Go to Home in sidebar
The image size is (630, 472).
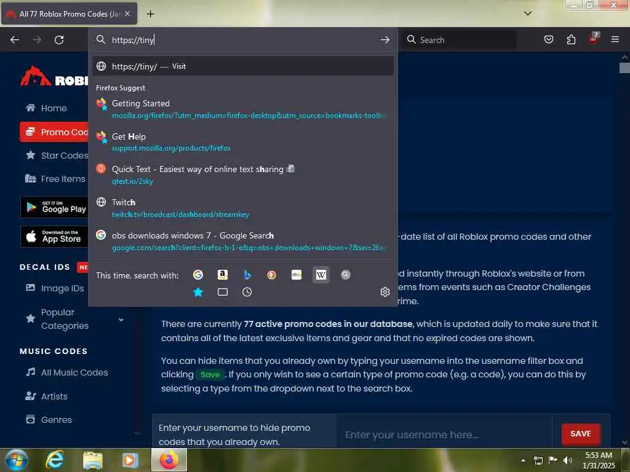pyautogui.click(x=46, y=108)
